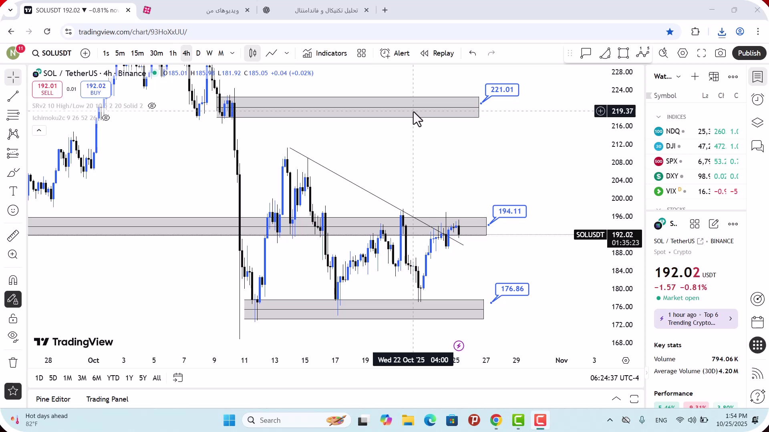Toggle lock all drawing tools
This screenshot has width=769, height=432.
[x=13, y=319]
